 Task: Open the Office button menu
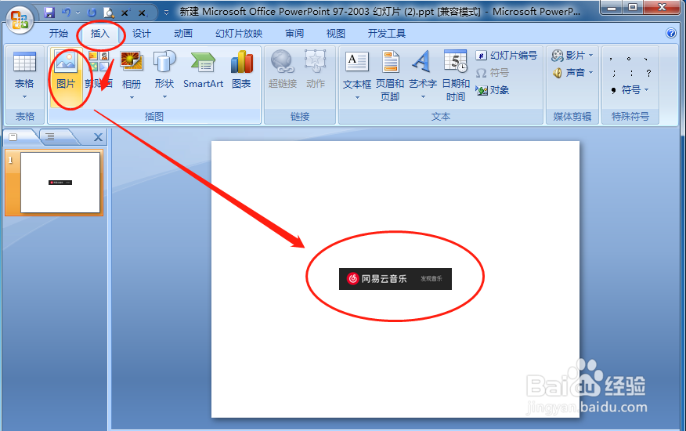point(19,20)
